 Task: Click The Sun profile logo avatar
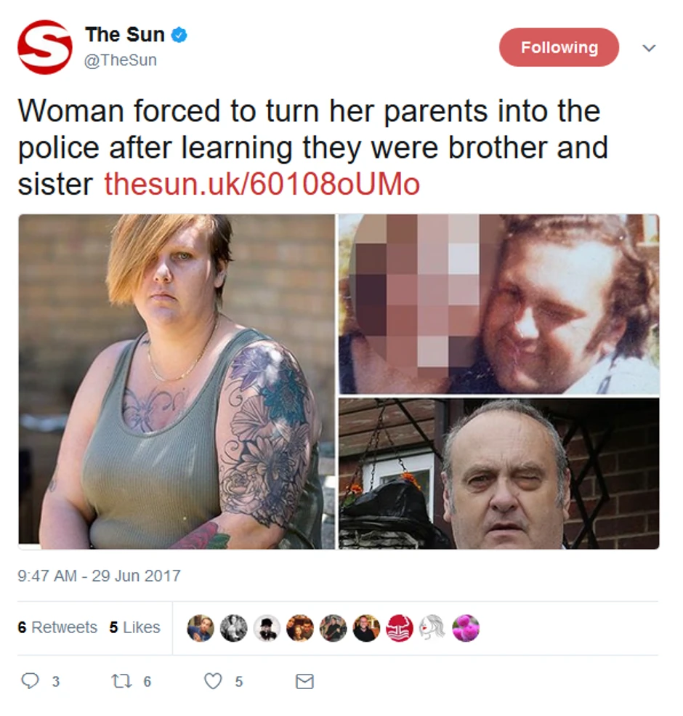point(45,47)
